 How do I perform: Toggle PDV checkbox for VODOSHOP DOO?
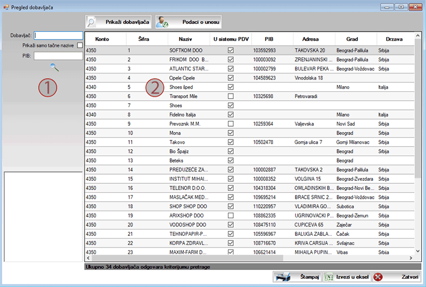pos(231,225)
